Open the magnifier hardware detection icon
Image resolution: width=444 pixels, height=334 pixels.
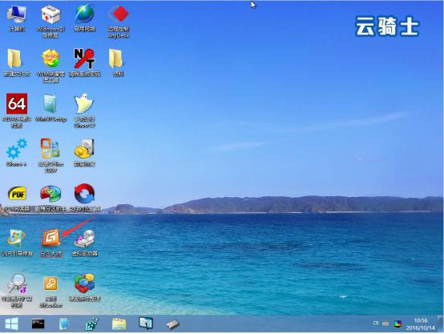pos(16,291)
